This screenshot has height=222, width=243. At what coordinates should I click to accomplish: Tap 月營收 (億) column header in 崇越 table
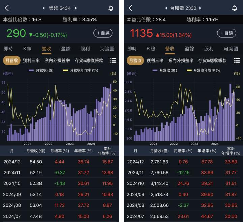tap(36, 151)
